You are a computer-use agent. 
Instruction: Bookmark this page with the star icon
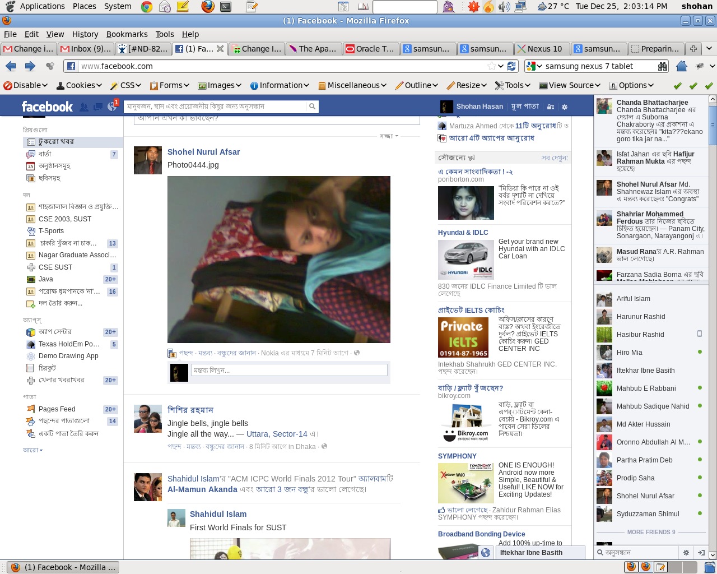tap(491, 66)
